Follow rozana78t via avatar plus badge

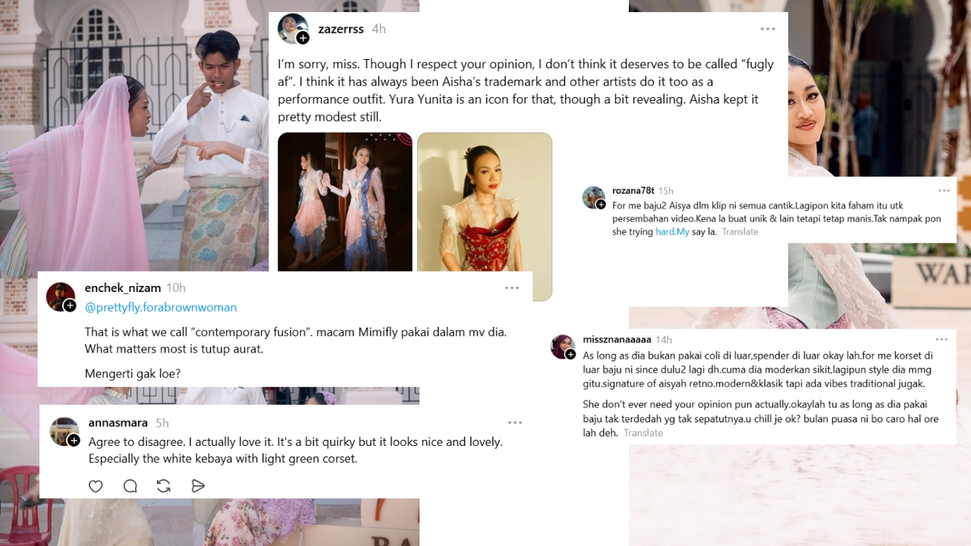(601, 205)
